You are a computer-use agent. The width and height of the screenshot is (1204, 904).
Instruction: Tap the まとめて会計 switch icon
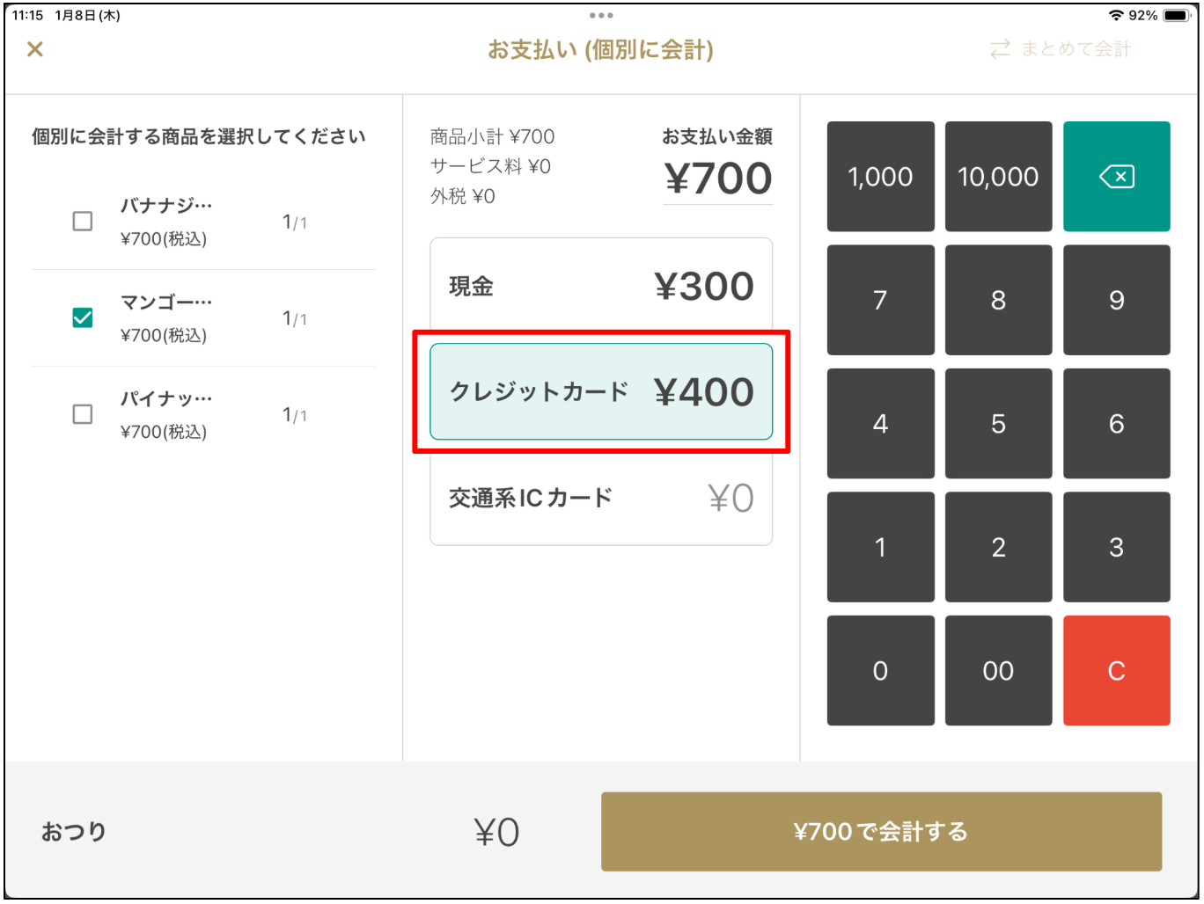point(1000,49)
